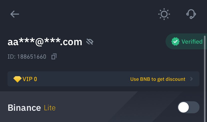
Task: Enable the Binance Lite switch
Action: click(188, 107)
